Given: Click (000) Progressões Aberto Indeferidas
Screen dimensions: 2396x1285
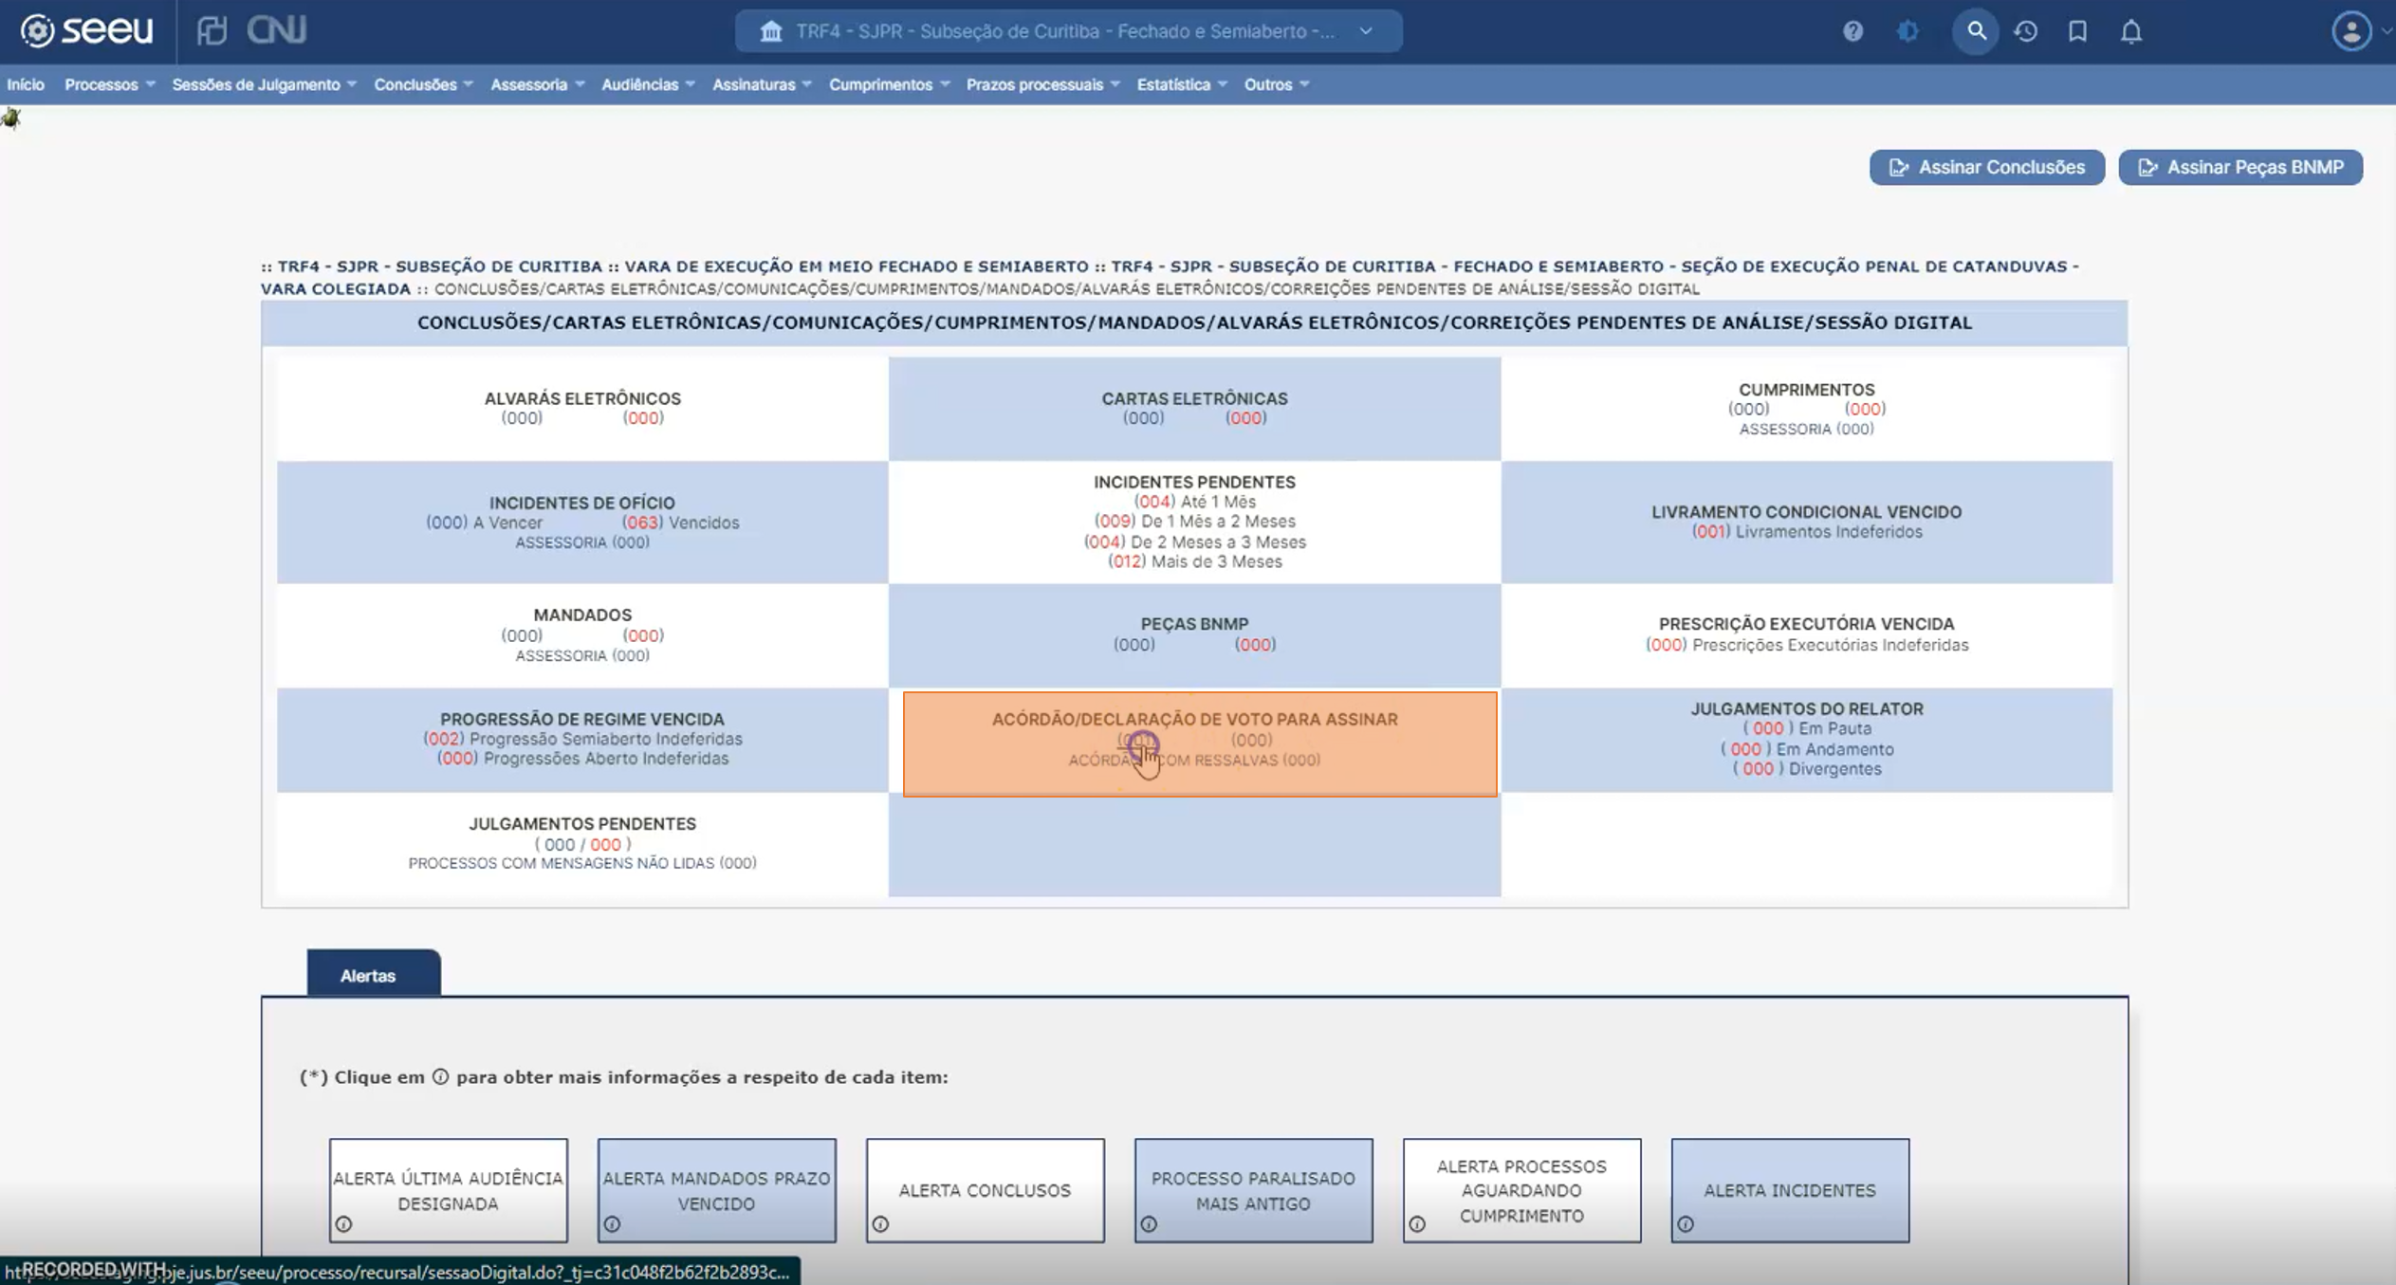Looking at the screenshot, I should coord(582,759).
